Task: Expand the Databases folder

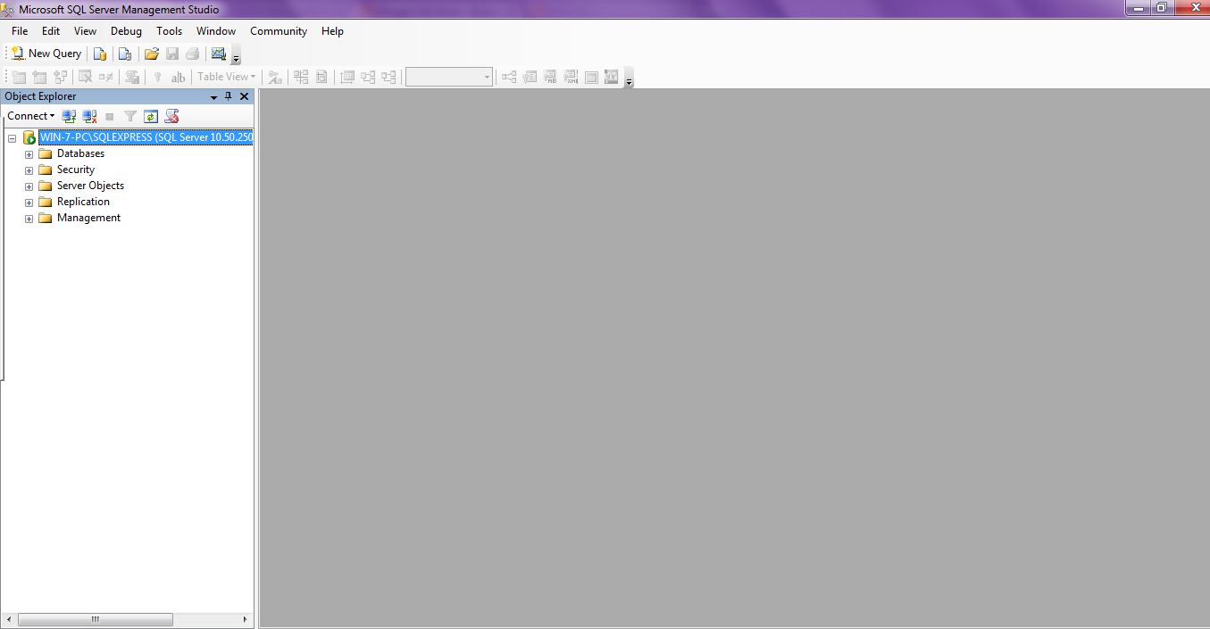Action: (29, 154)
